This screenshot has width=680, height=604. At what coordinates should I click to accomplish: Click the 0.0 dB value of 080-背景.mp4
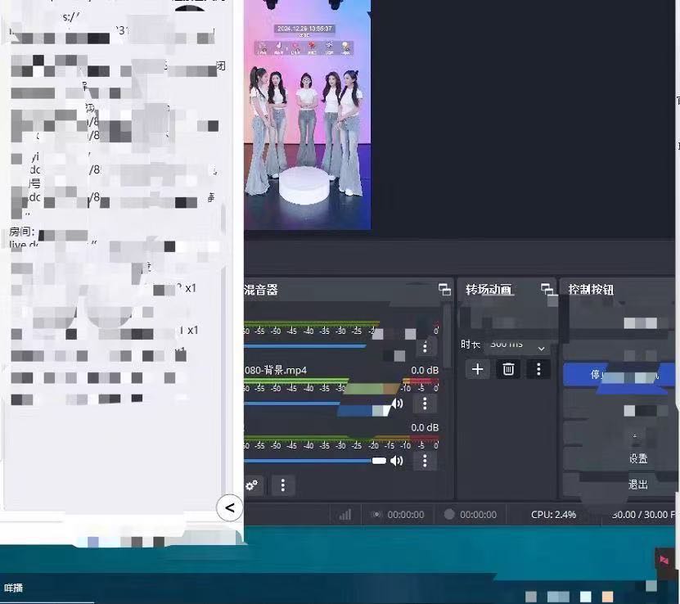425,370
